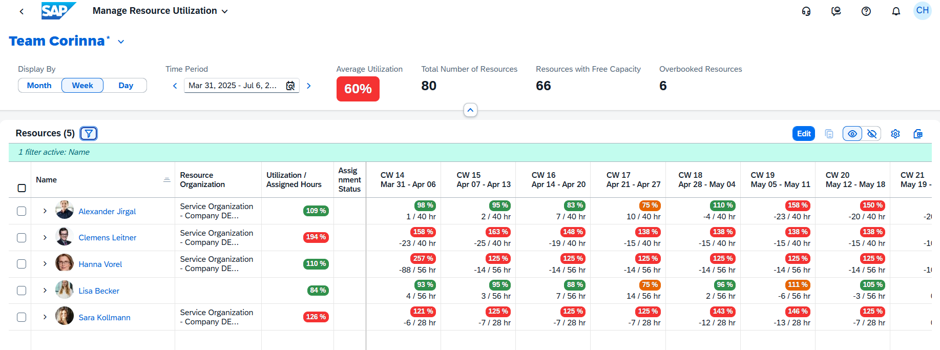Check the box for Alexander Jirgal
The height and width of the screenshot is (350, 940).
(22, 211)
